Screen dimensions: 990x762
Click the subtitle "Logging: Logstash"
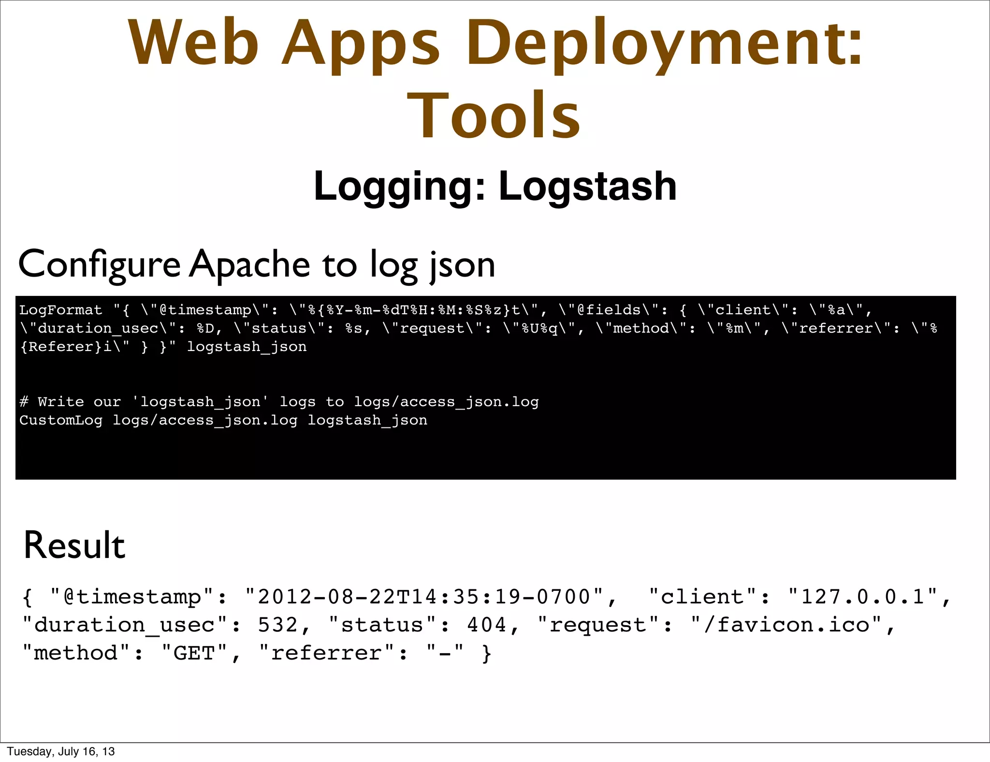click(495, 187)
